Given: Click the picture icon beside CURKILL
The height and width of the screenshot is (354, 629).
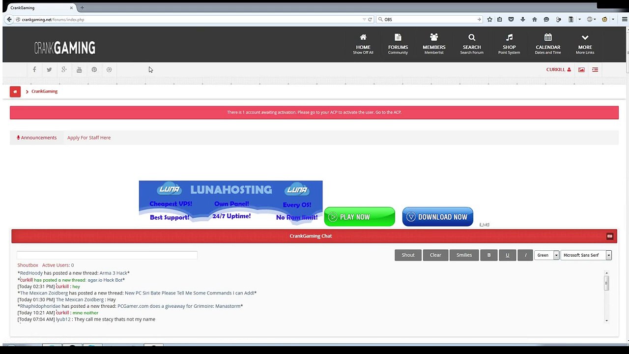Looking at the screenshot, I should click(x=581, y=70).
